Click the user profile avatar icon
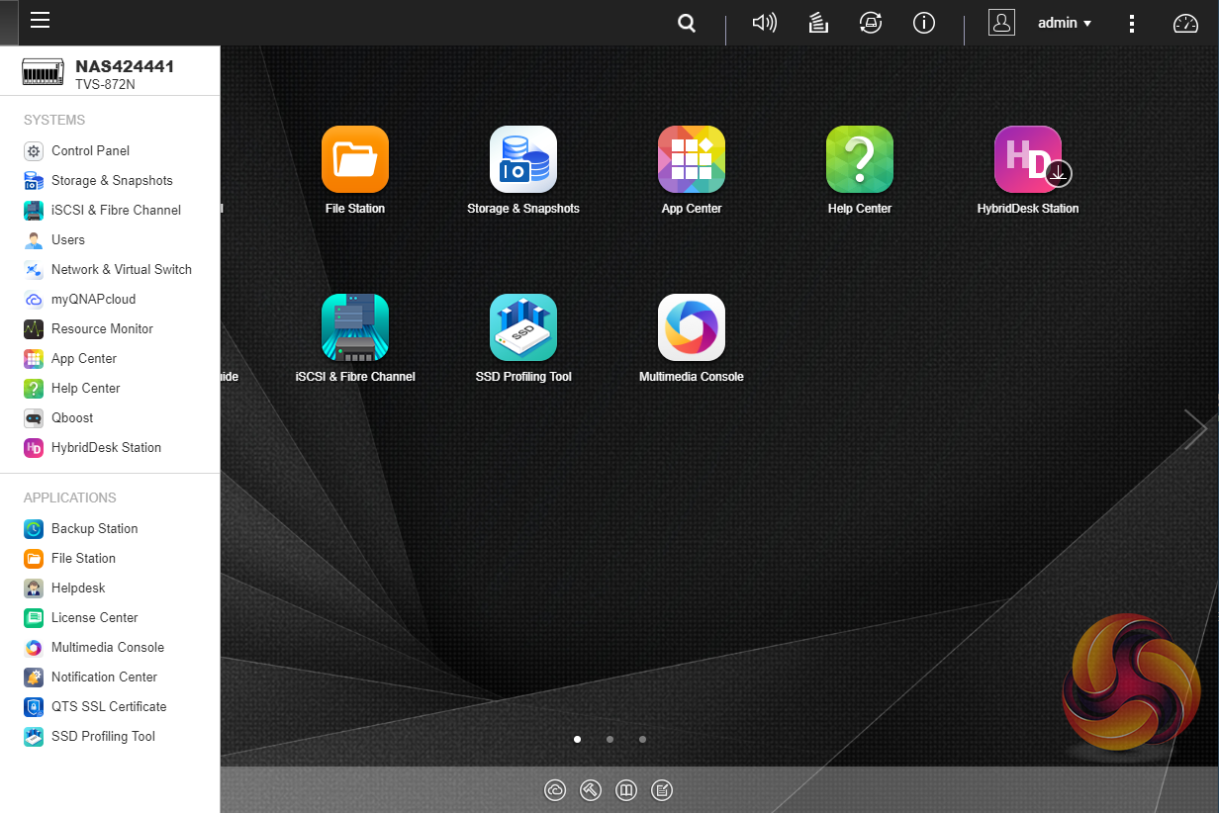Viewport: 1219px width, 814px height. click(1001, 23)
